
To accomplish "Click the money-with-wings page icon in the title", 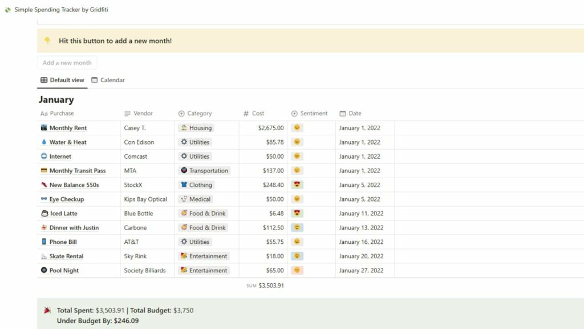I will point(6,9).
